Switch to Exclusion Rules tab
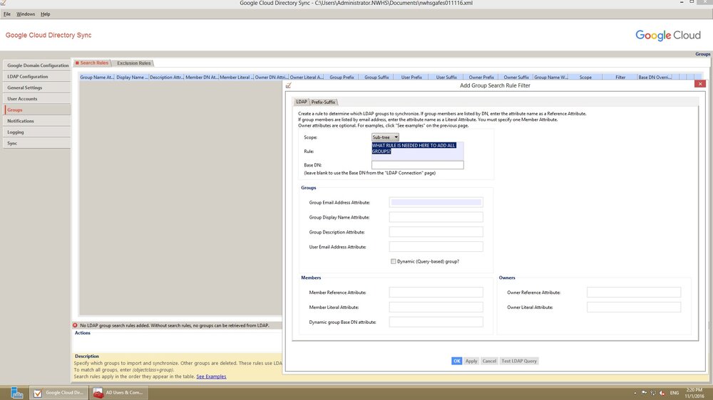The image size is (713, 400). 133,63
